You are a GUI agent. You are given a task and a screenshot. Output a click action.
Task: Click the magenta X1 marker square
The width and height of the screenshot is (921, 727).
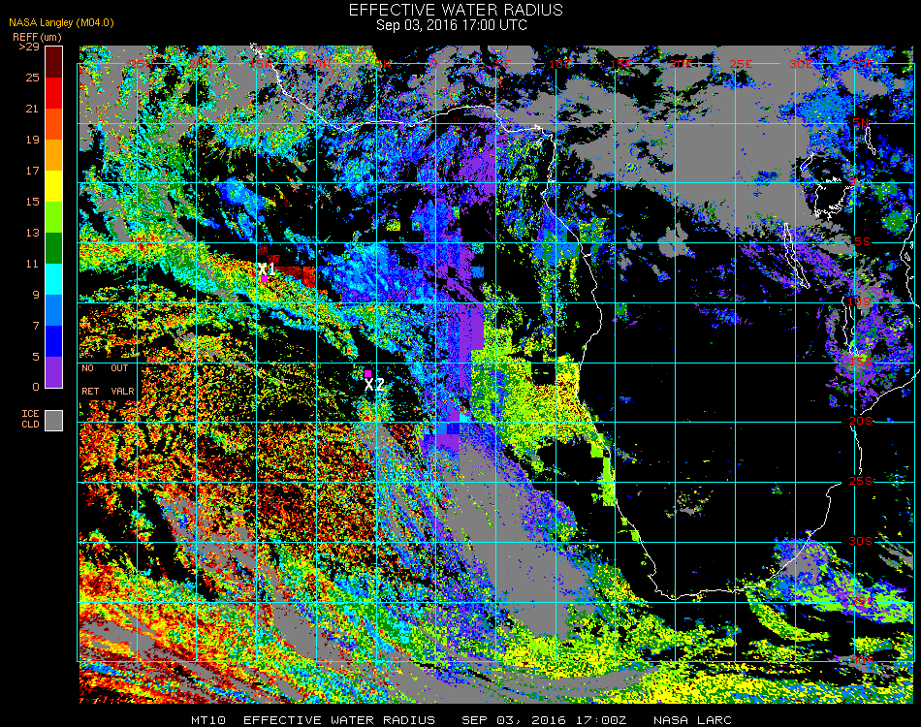pyautogui.click(x=265, y=279)
